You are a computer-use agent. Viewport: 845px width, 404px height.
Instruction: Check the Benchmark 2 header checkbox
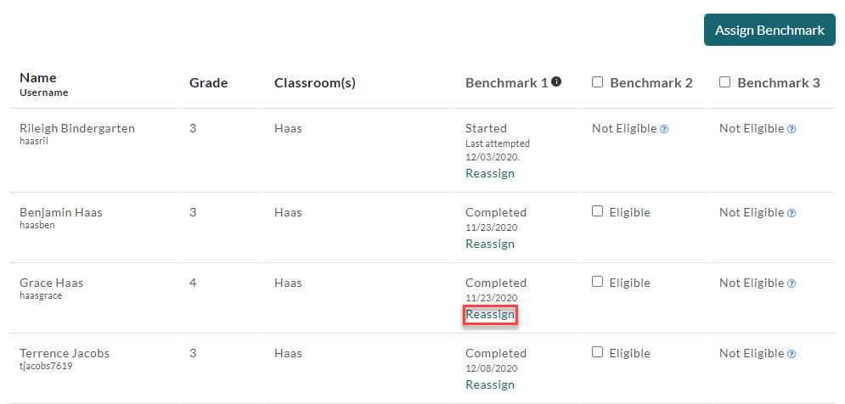597,82
